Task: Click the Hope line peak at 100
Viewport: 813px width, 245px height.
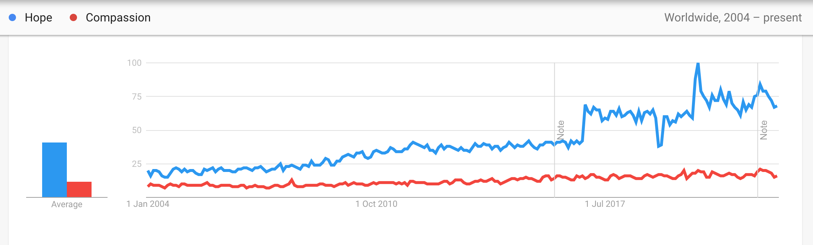Action: (x=698, y=64)
